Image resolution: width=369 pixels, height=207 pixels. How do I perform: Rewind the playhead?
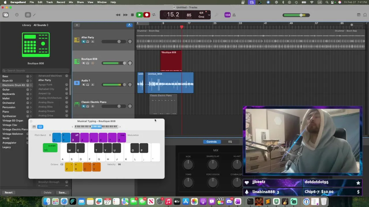click(x=118, y=15)
